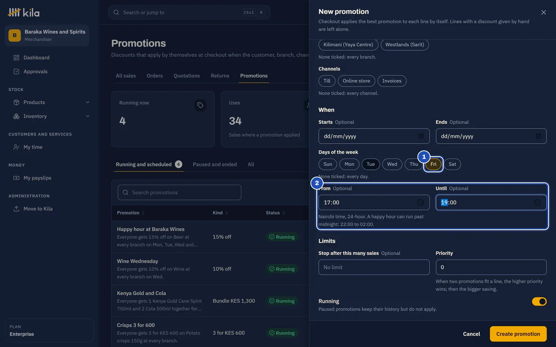Click the Products box icon
556x347 pixels.
click(x=16, y=102)
